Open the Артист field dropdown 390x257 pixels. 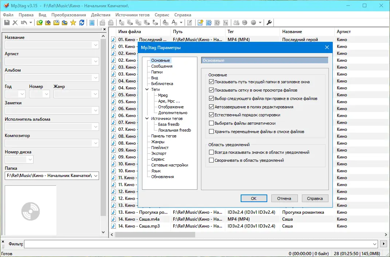(95, 61)
